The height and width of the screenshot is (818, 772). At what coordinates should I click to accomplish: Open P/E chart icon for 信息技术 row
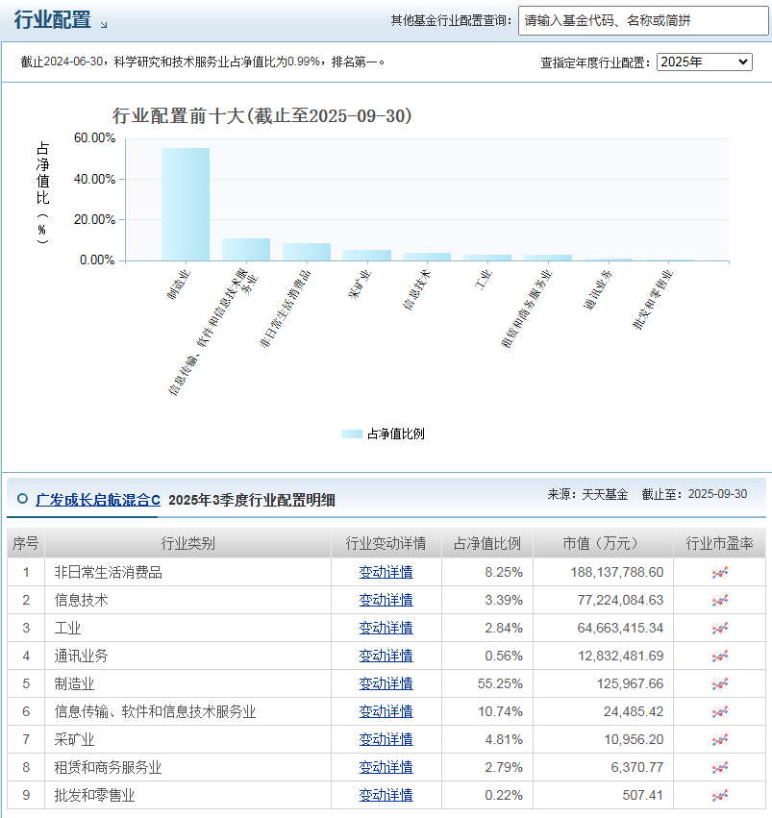coord(719,601)
